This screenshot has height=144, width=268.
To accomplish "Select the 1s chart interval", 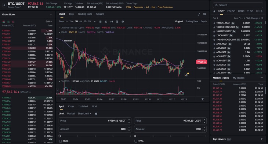I will (x=66, y=22).
